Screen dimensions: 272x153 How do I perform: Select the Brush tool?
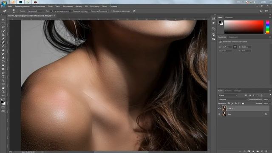tap(3, 46)
